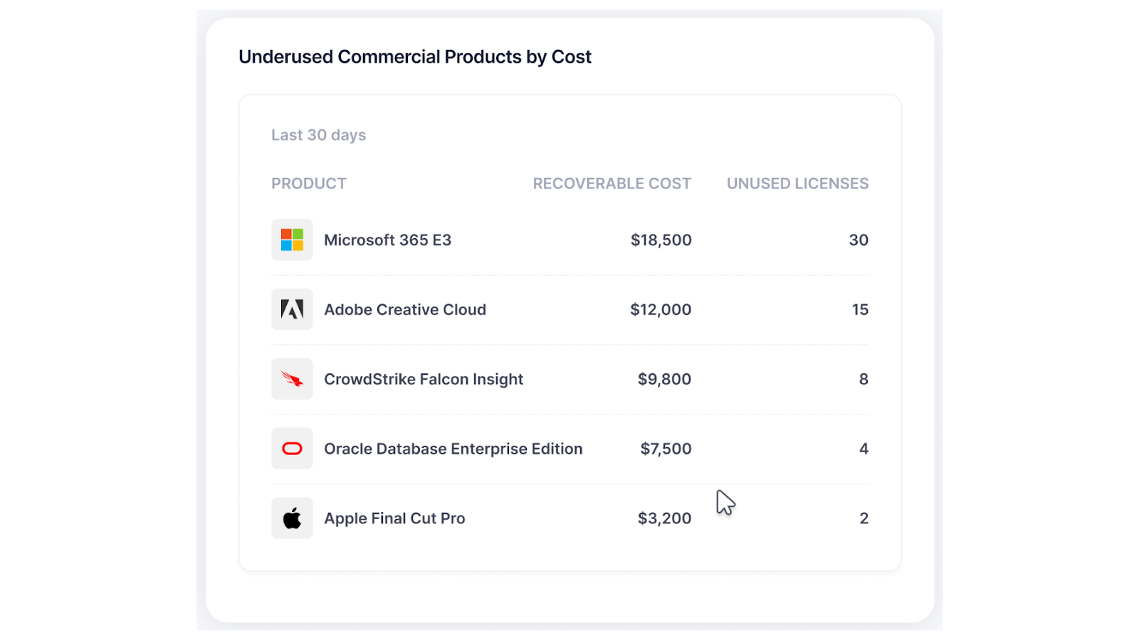This screenshot has width=1139, height=640.
Task: Click the Microsoft 365 logo icon
Action: coord(292,240)
